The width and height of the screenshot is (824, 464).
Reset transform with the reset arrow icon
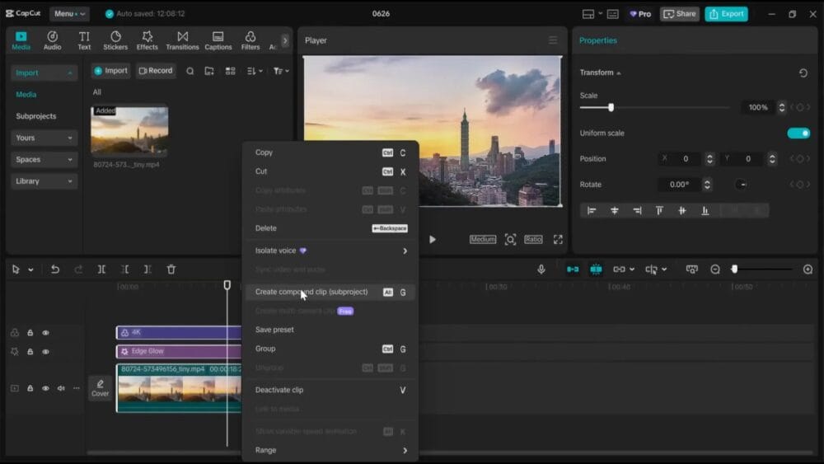(x=803, y=73)
